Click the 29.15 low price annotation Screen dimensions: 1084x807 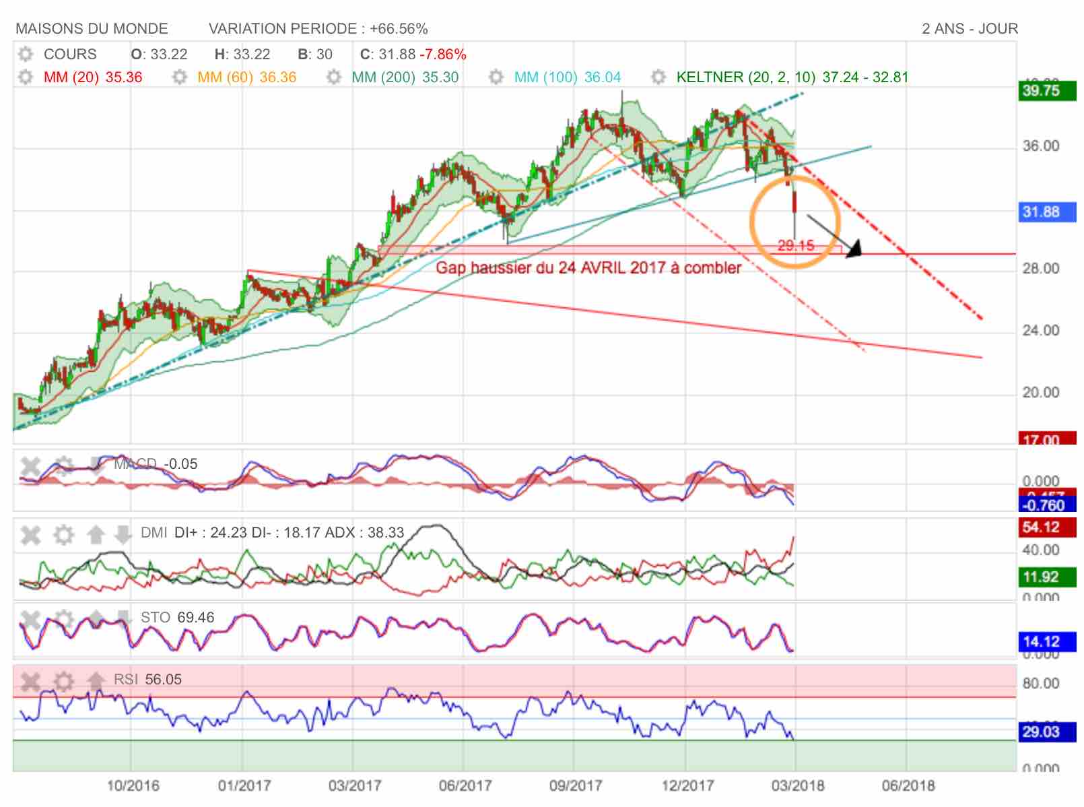tap(796, 245)
